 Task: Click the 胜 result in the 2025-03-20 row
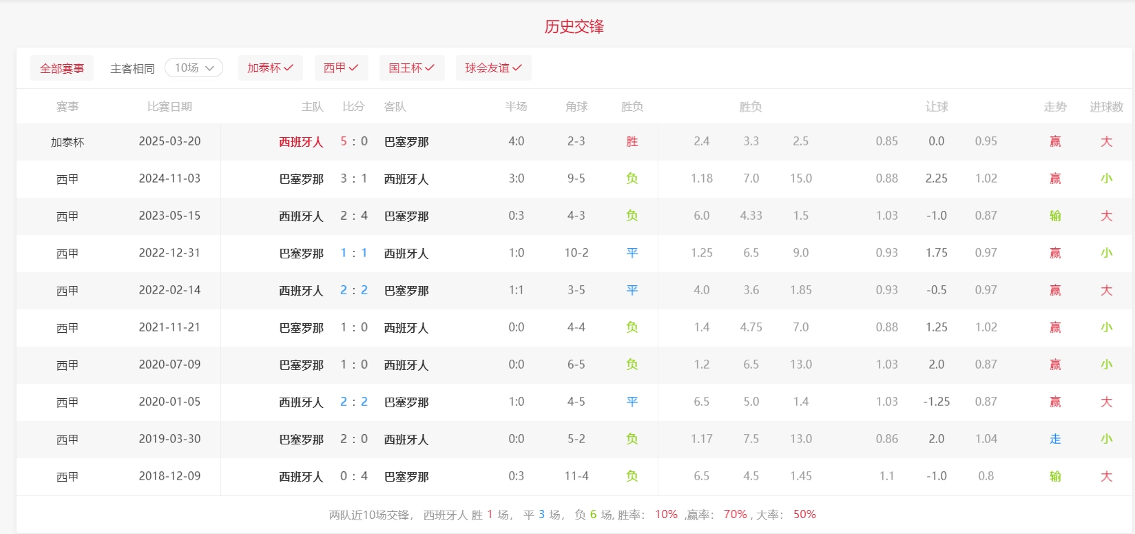(x=632, y=142)
